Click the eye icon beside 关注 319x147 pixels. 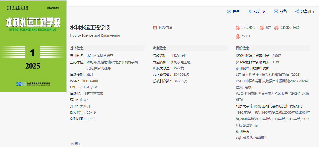coord(229,12)
